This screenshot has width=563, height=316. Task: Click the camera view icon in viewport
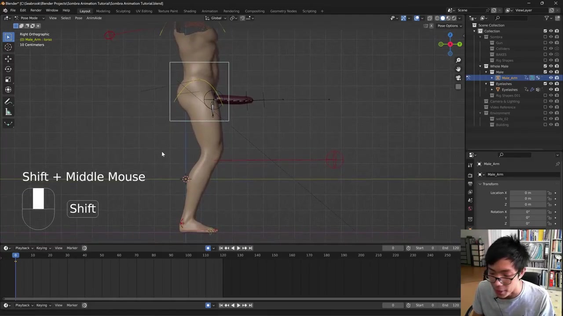tap(458, 78)
